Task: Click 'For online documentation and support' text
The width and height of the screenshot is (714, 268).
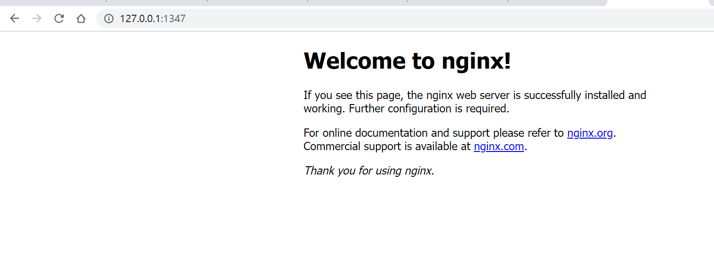Action: click(x=397, y=133)
